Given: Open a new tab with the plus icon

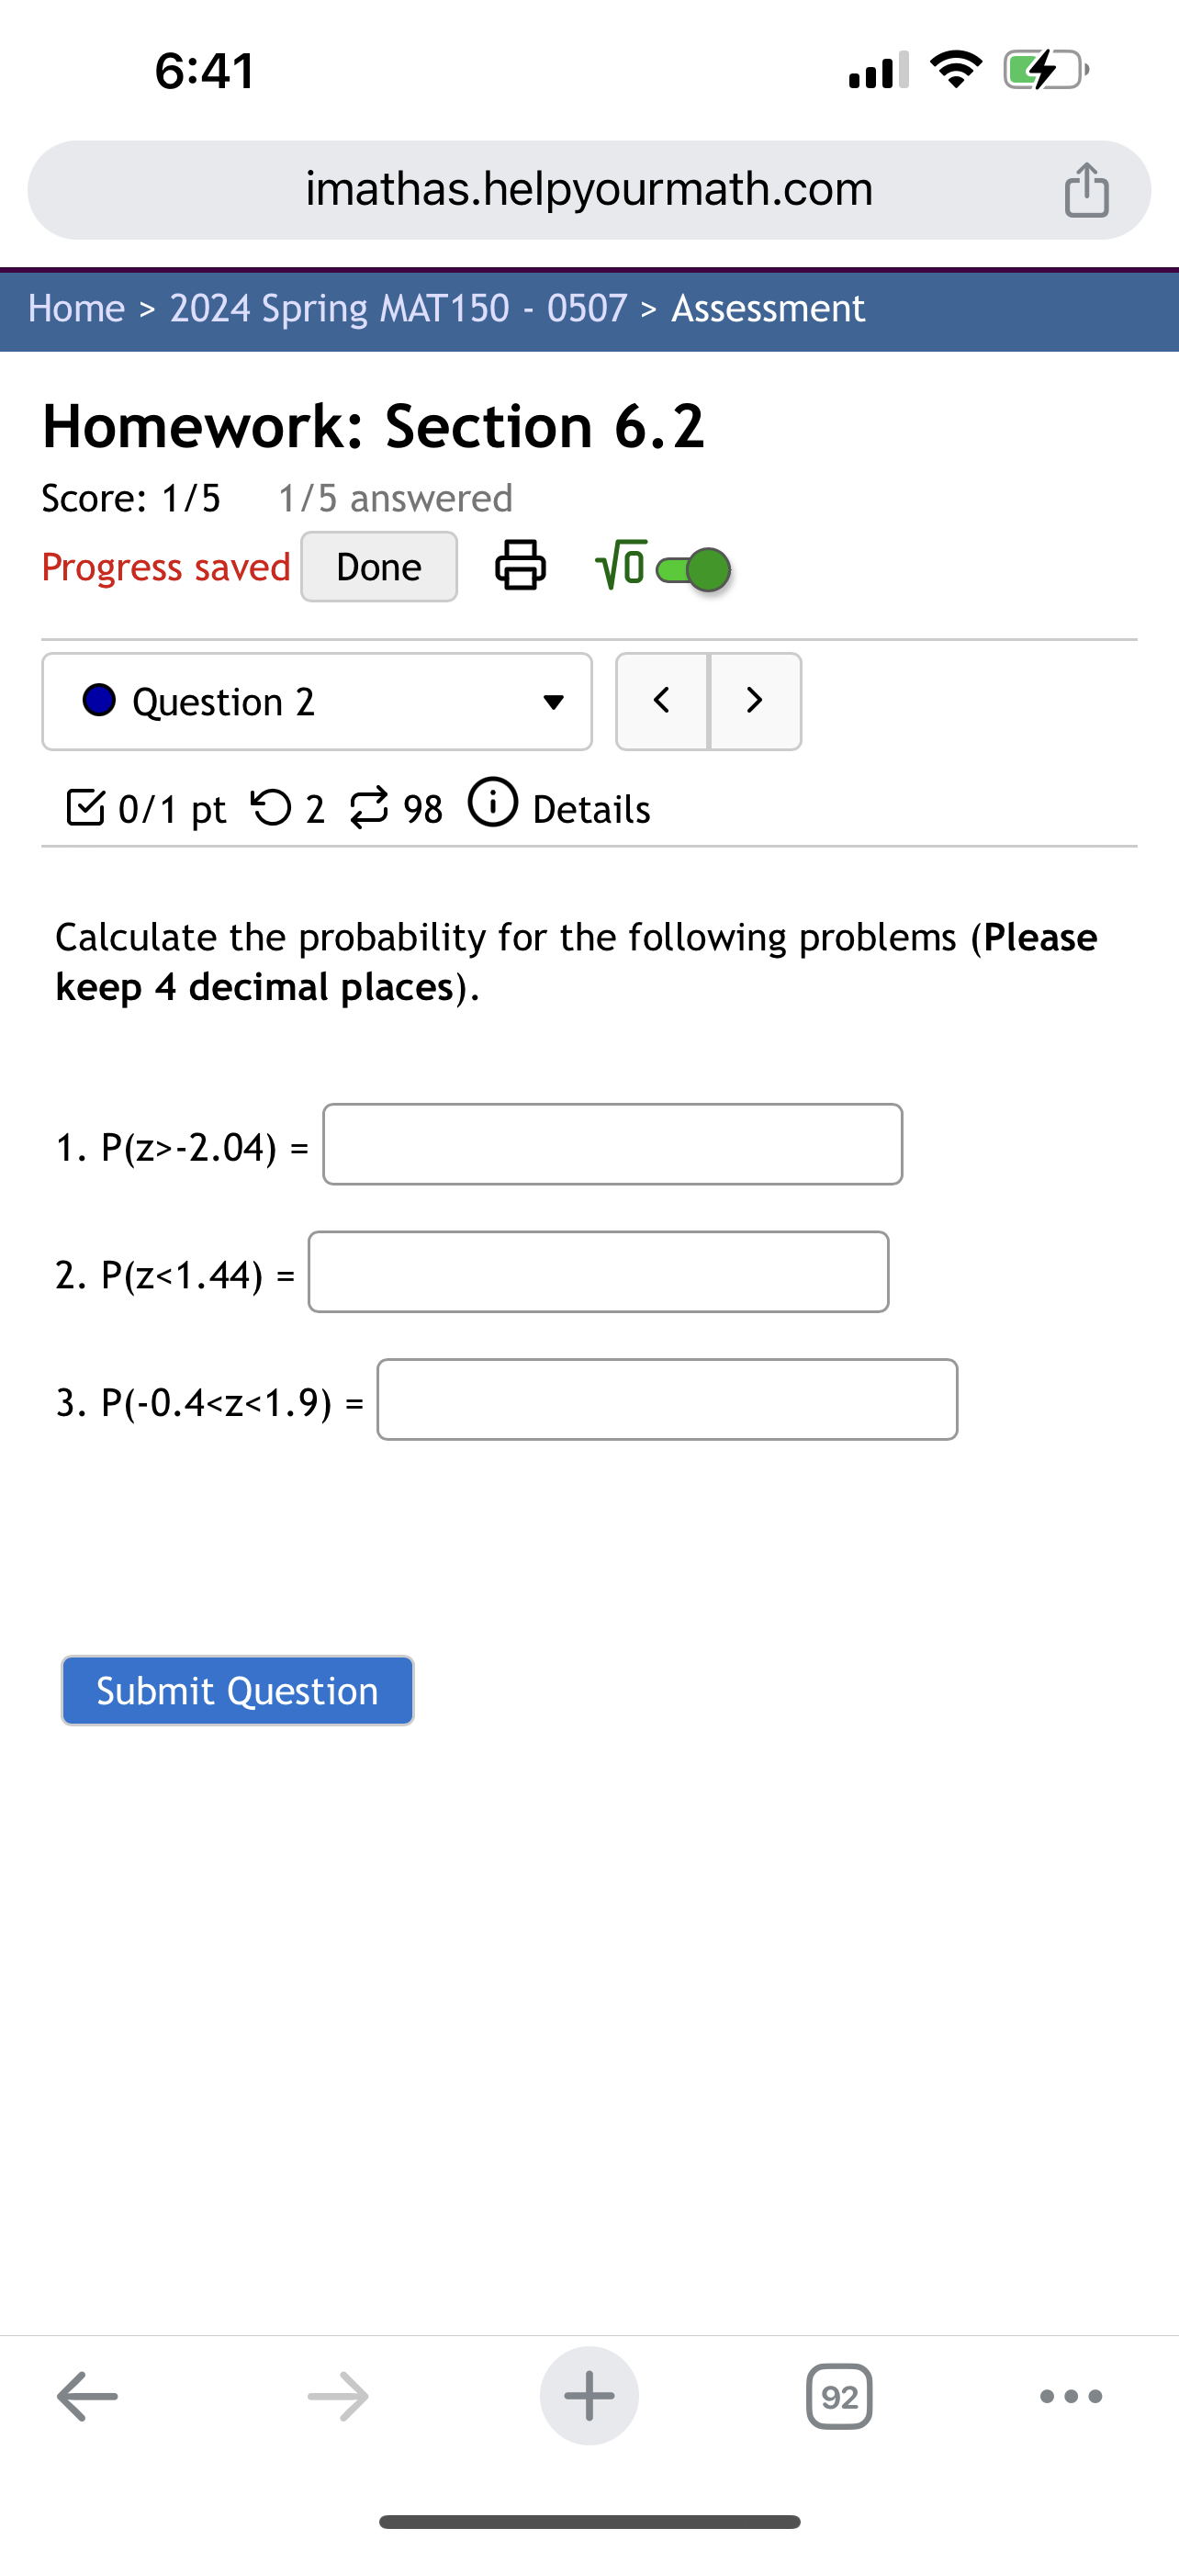Looking at the screenshot, I should click(589, 2396).
